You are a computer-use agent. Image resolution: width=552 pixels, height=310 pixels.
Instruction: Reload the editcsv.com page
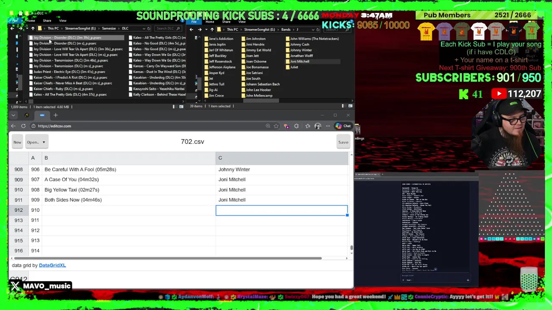tap(23, 126)
